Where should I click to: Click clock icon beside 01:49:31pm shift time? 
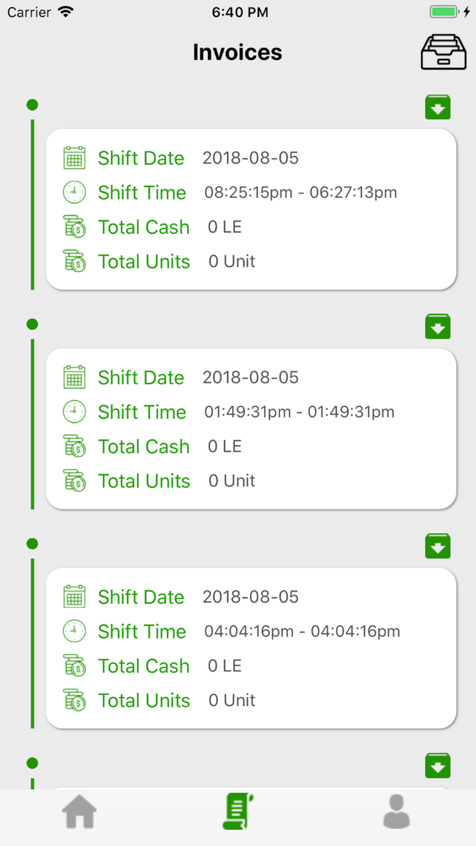(74, 412)
